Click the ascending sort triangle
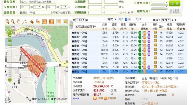This screenshot has height=105, width=193. point(173,20)
